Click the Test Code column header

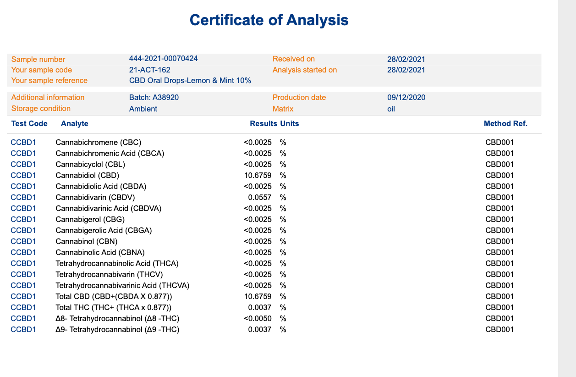[29, 124]
